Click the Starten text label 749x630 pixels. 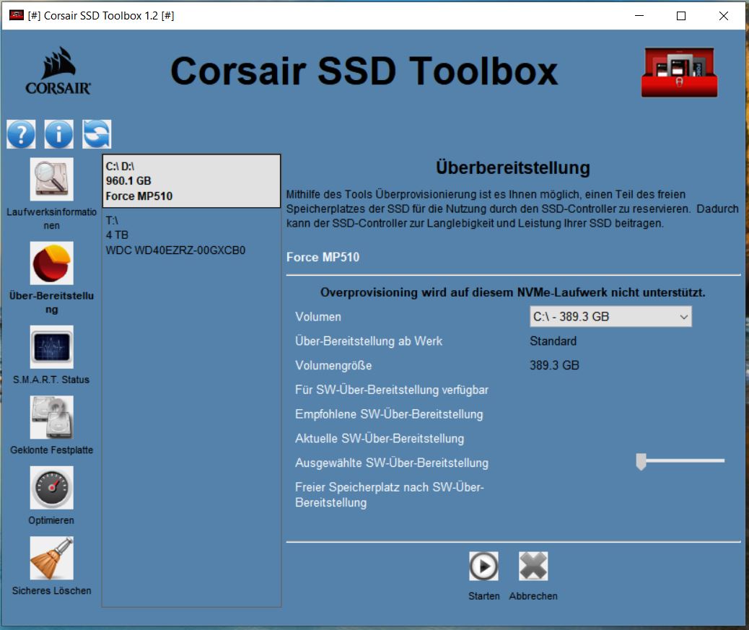click(484, 596)
